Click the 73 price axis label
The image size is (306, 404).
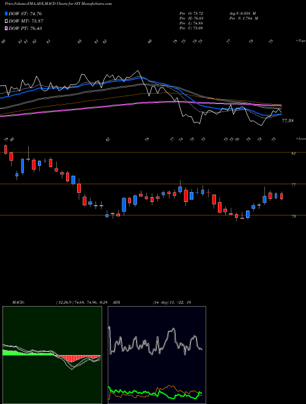pyautogui.click(x=293, y=217)
